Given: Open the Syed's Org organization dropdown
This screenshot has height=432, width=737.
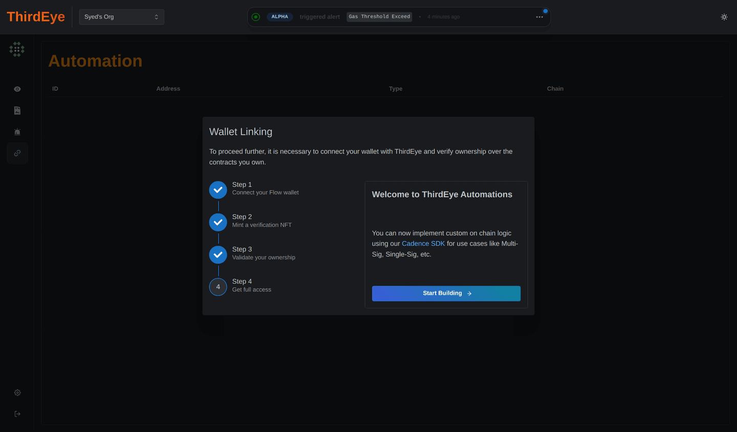Looking at the screenshot, I should pyautogui.click(x=121, y=17).
